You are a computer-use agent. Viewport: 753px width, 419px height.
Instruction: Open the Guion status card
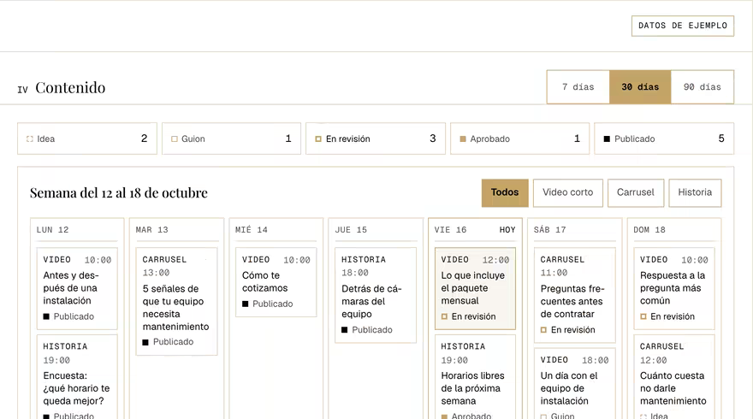(x=231, y=139)
